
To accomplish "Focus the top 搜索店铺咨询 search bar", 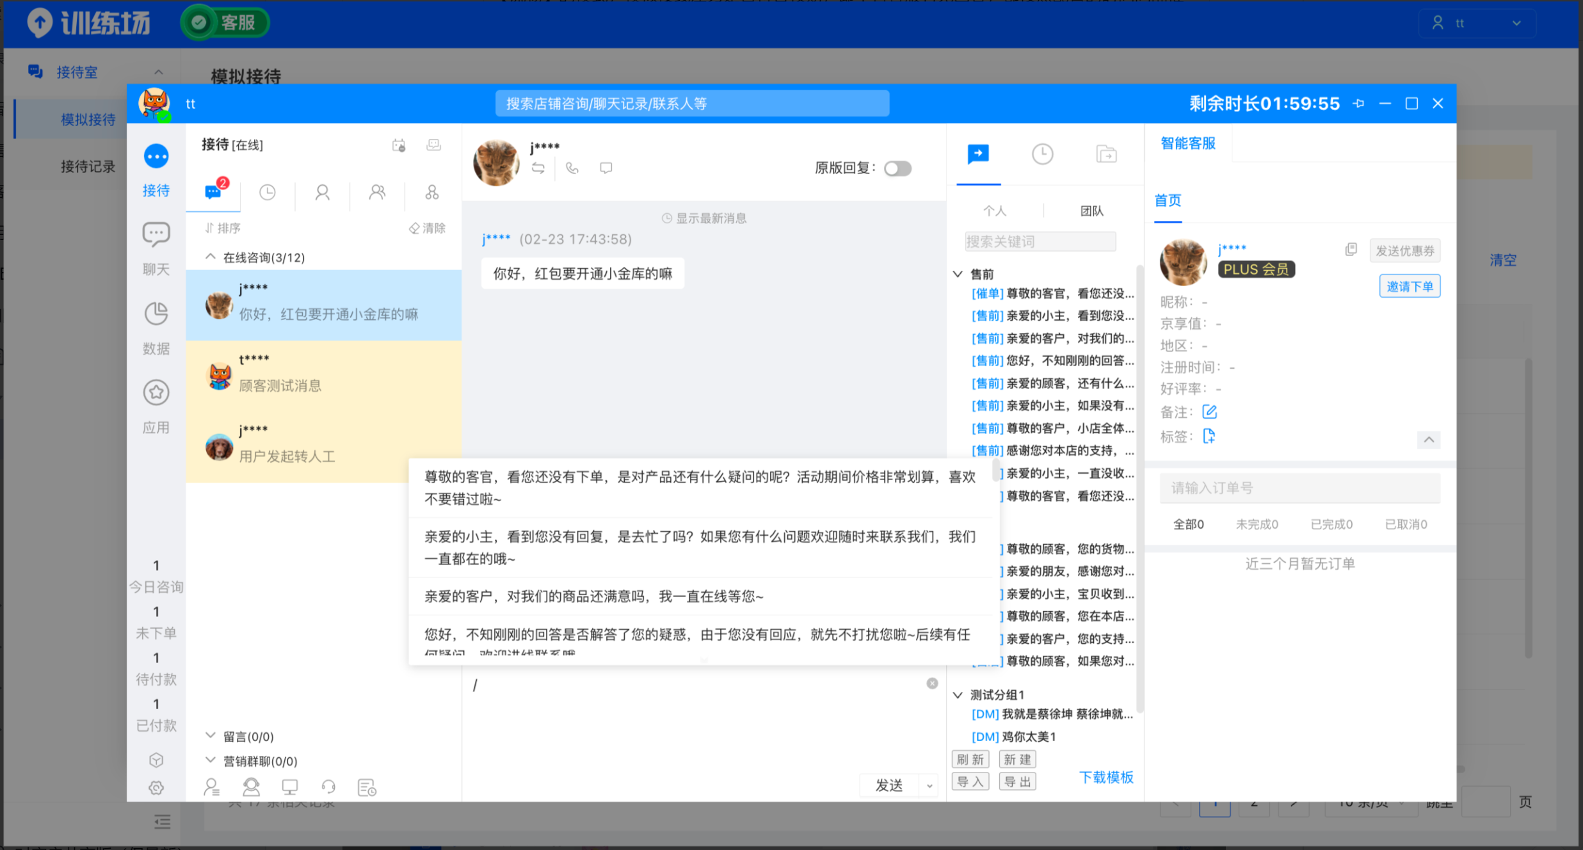I will (x=692, y=104).
